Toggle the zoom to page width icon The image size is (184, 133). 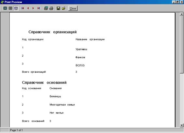(x=16, y=8)
